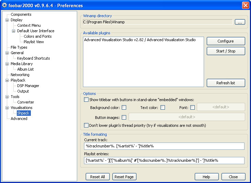Select Default User Interface label
Viewport: 251px width, 183px height.
36,31
